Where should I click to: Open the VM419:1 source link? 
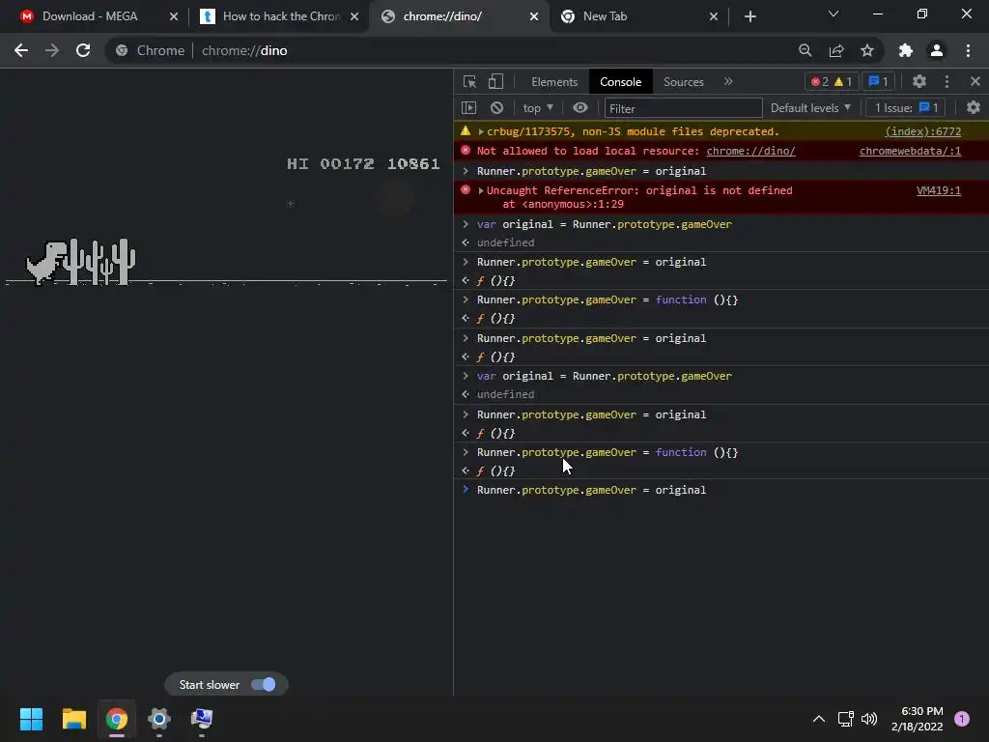tap(939, 190)
